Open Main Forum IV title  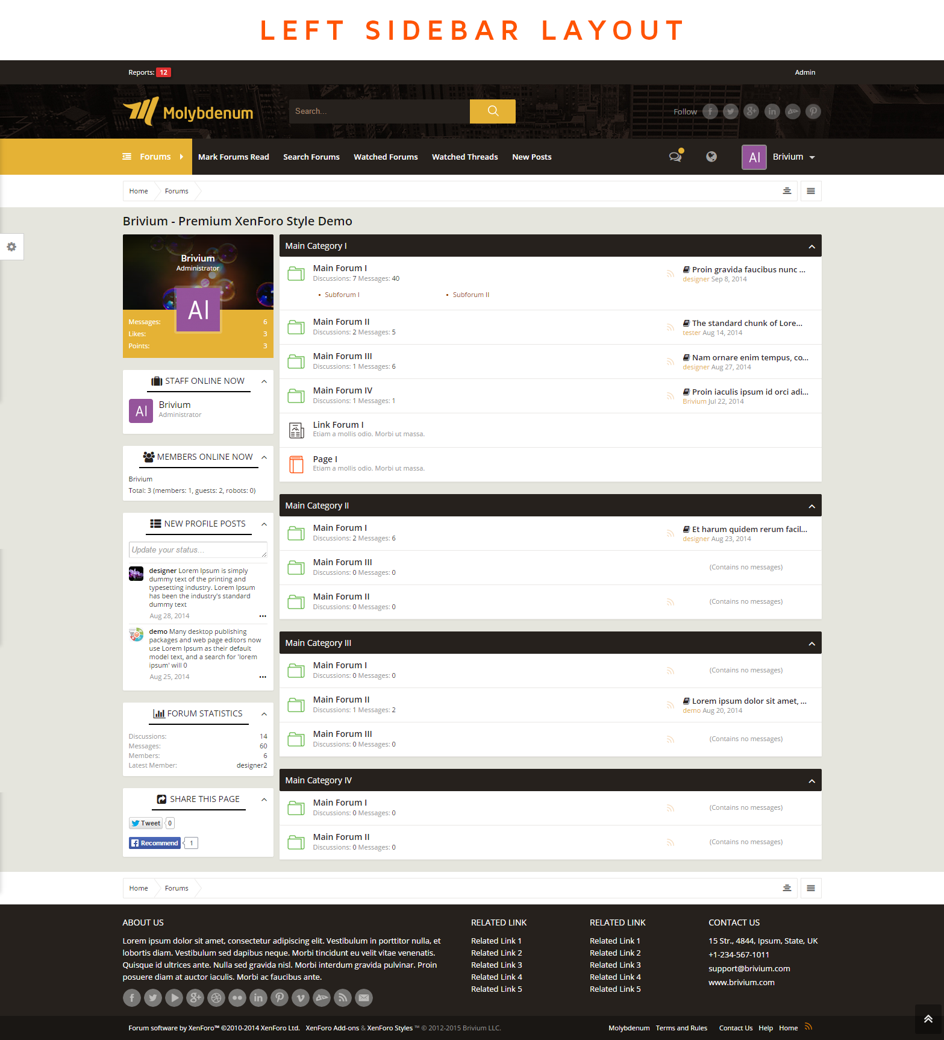[343, 390]
